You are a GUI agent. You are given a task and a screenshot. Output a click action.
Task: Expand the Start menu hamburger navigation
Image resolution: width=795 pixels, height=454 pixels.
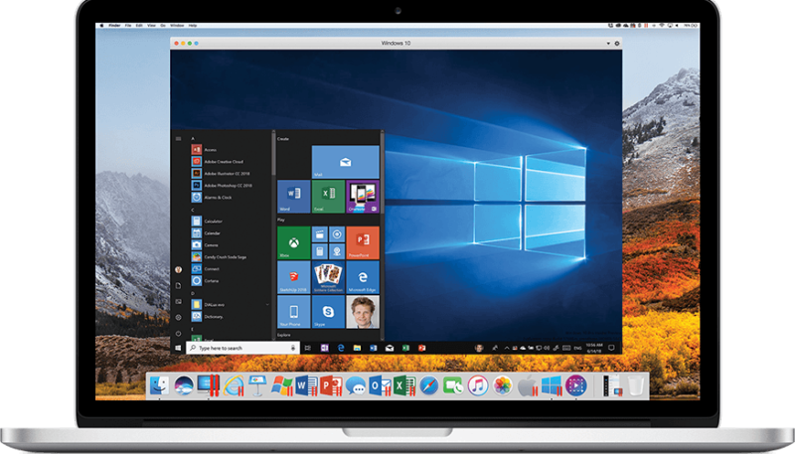point(178,139)
